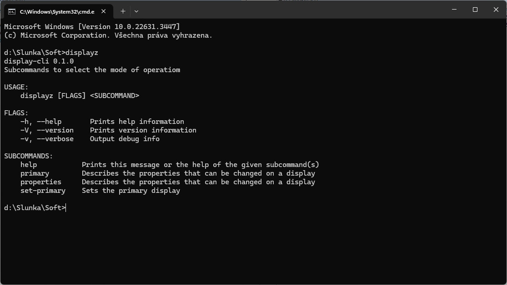Maximize the terminal window
The width and height of the screenshot is (507, 285).
click(475, 10)
